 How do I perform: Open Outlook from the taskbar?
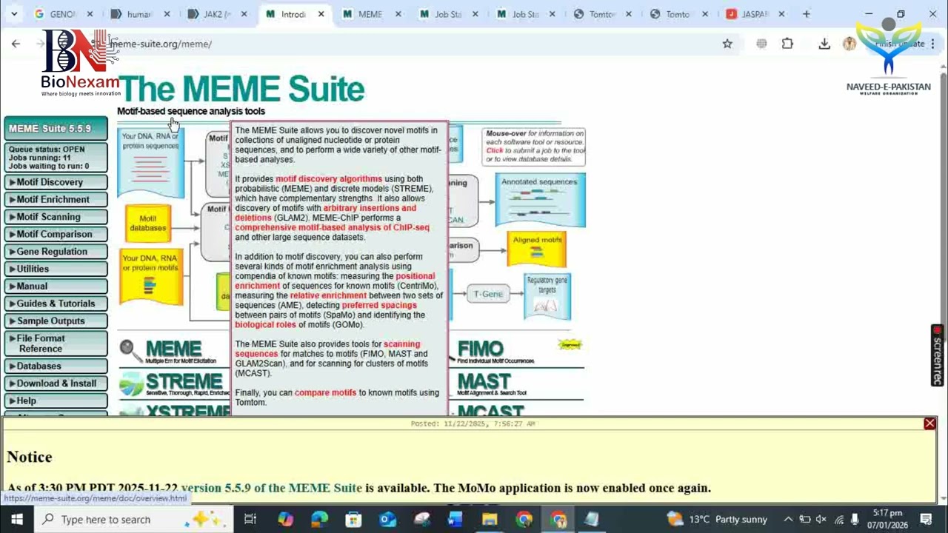387,519
